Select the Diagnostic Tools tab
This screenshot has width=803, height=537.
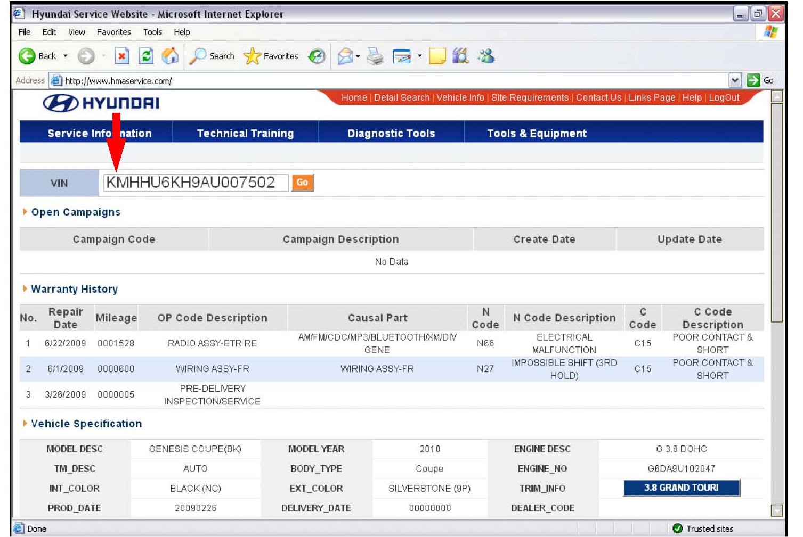coord(391,133)
